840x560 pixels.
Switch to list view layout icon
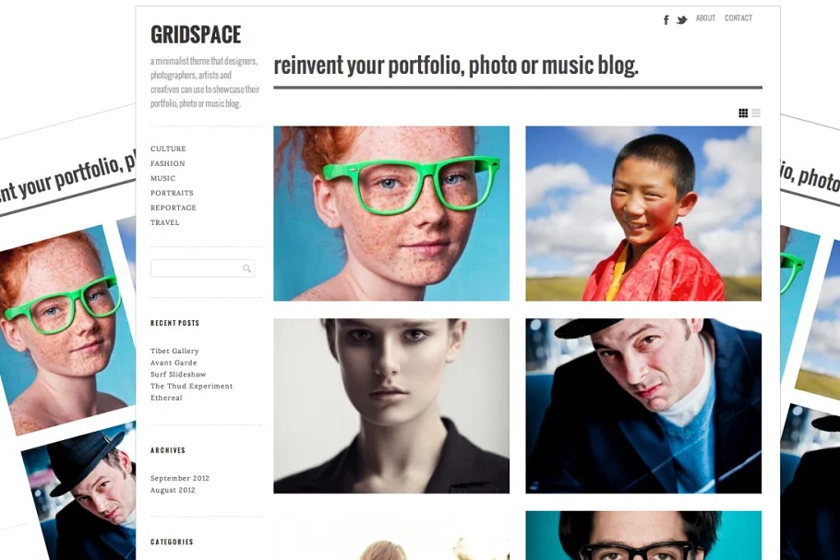point(756,113)
